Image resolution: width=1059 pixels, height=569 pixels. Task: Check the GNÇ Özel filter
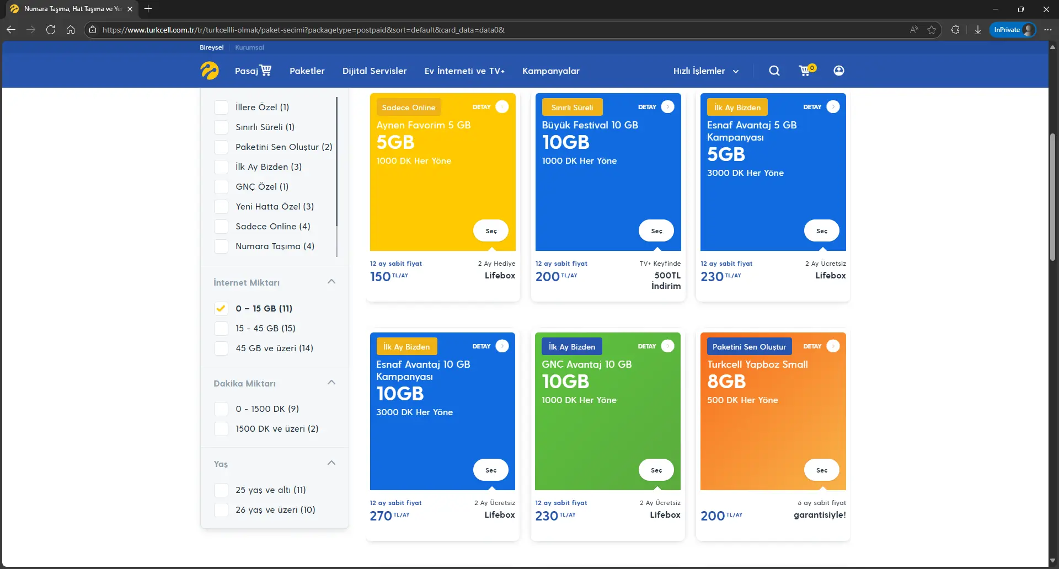[x=221, y=187]
